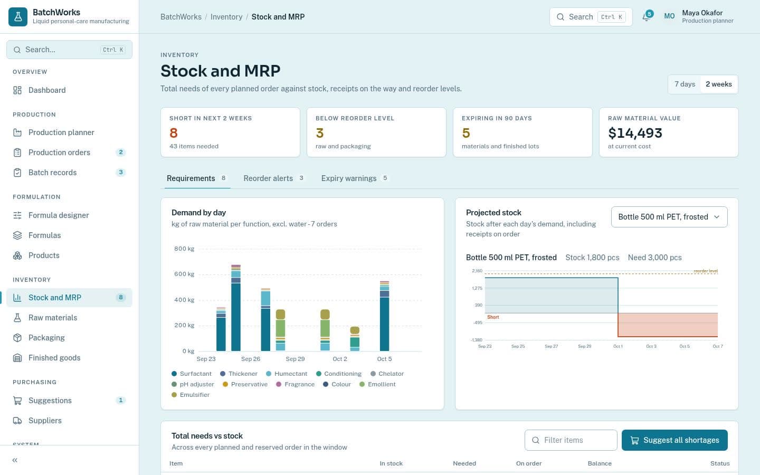Click the notifications bell icon
This screenshot has height=475, width=760.
(647, 17)
